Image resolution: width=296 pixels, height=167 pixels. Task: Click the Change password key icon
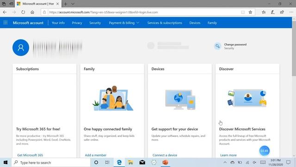[x=217, y=46]
